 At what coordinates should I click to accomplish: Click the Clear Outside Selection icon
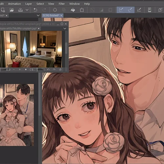tap(64, 10)
